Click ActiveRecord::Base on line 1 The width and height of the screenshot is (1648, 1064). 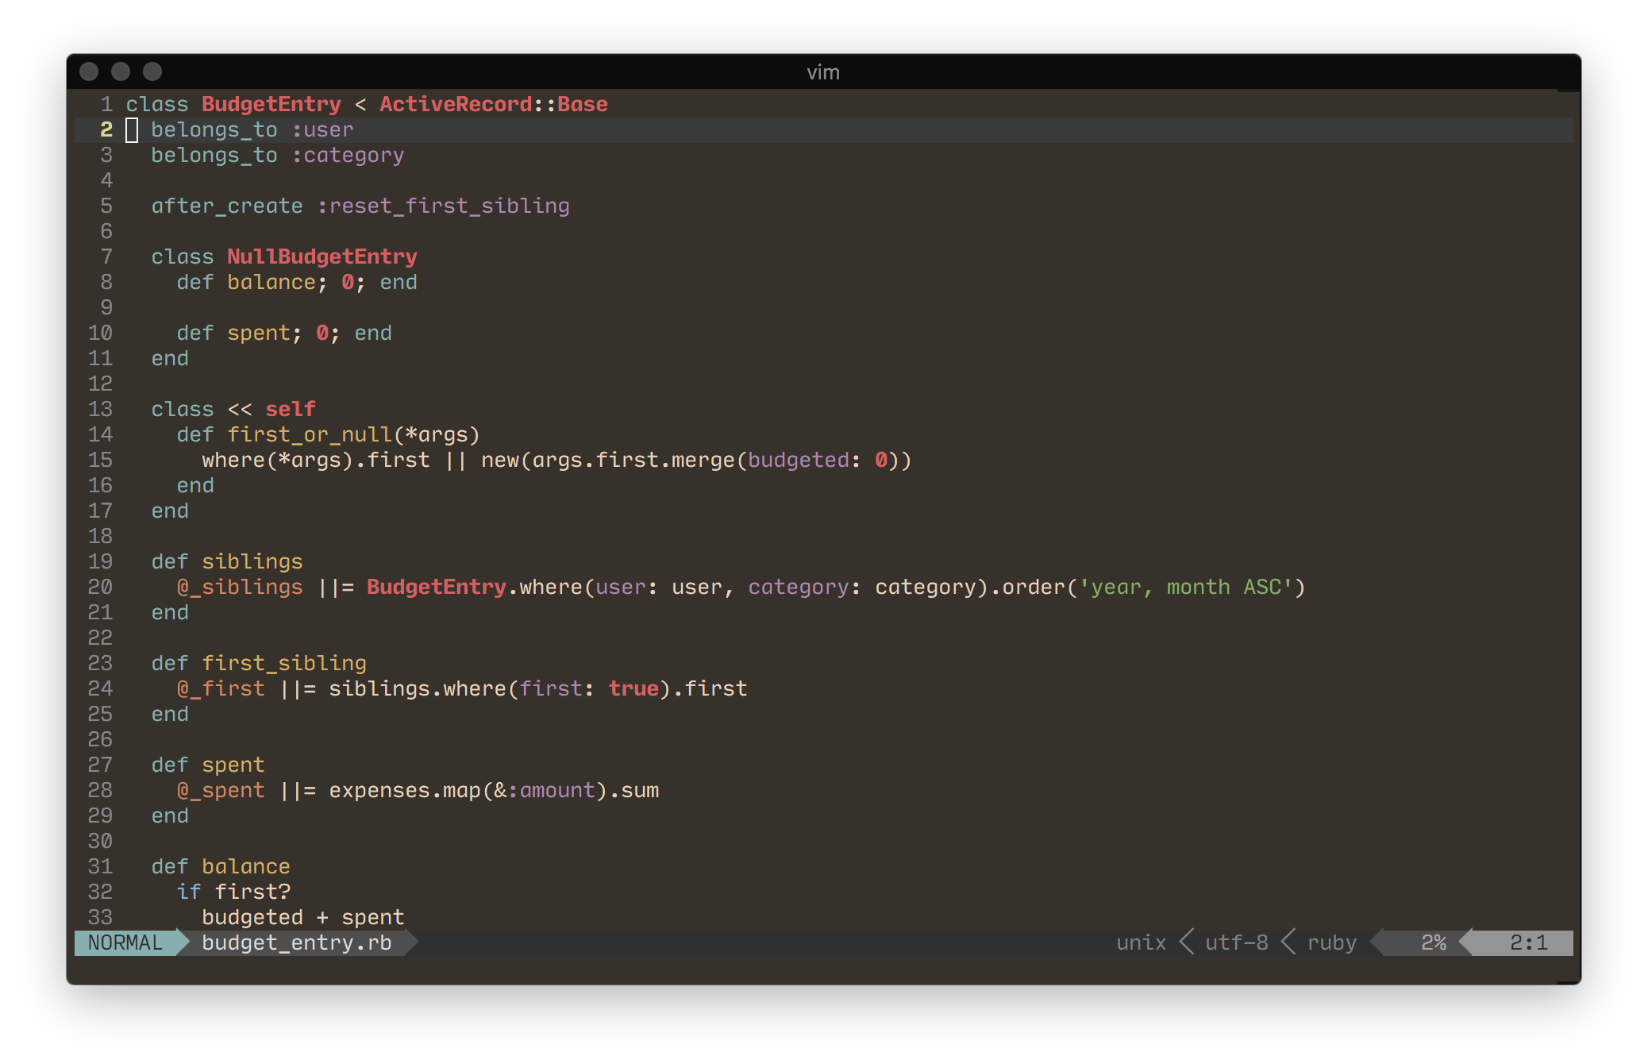(x=494, y=104)
